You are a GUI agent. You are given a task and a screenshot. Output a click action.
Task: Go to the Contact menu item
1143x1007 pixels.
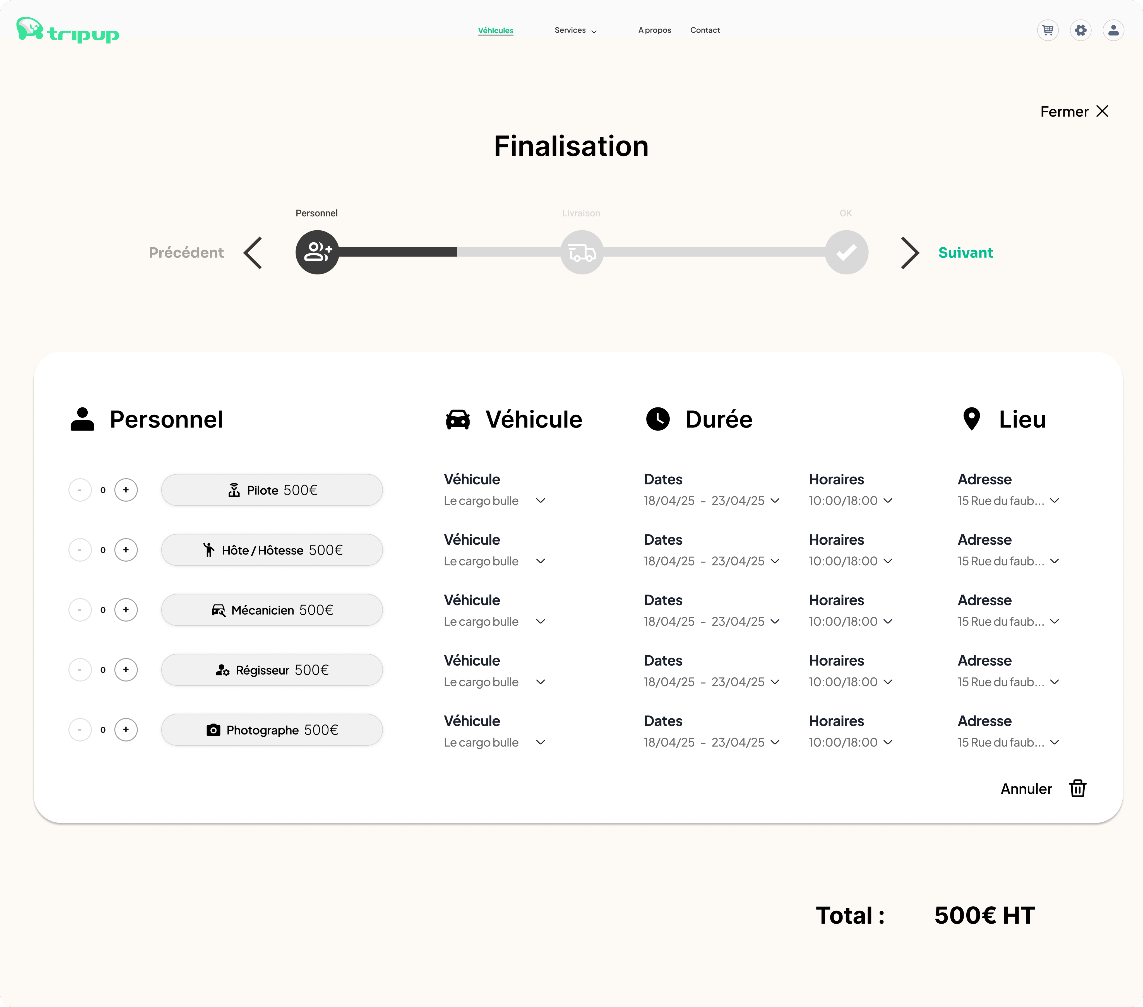705,30
